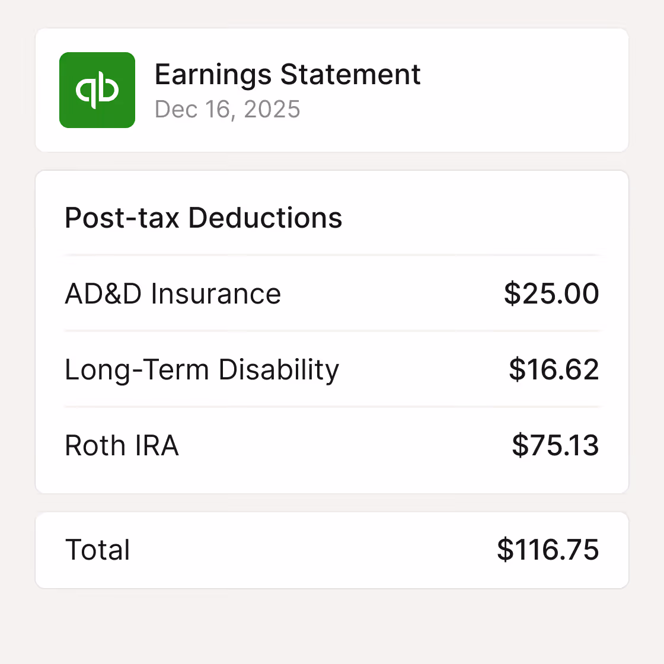Image resolution: width=664 pixels, height=664 pixels.
Task: Click the $25.00 amount for AD&D Insurance
Action: tap(551, 293)
